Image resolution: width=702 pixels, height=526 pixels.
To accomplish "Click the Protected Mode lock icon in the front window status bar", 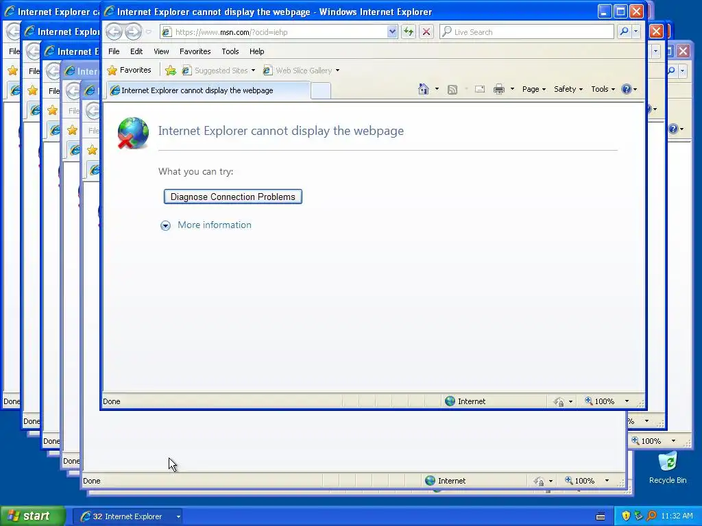I will [x=559, y=401].
